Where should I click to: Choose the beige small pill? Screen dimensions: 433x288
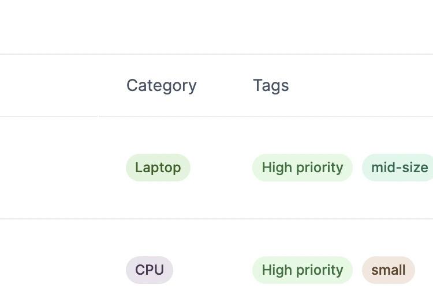point(389,270)
